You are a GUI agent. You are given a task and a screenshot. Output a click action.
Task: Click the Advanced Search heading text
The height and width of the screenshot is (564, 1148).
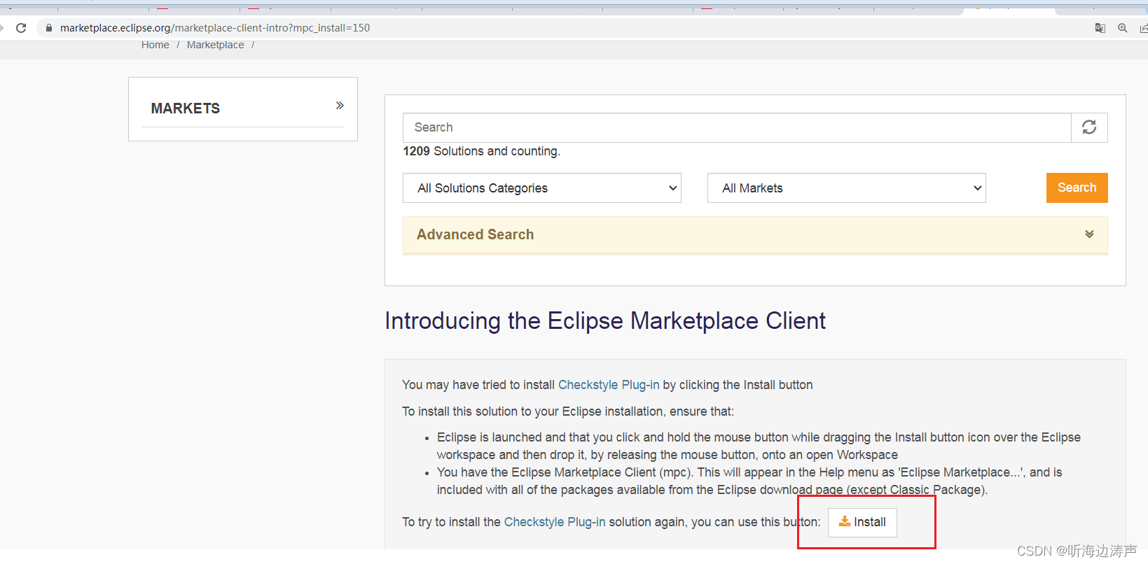click(476, 234)
